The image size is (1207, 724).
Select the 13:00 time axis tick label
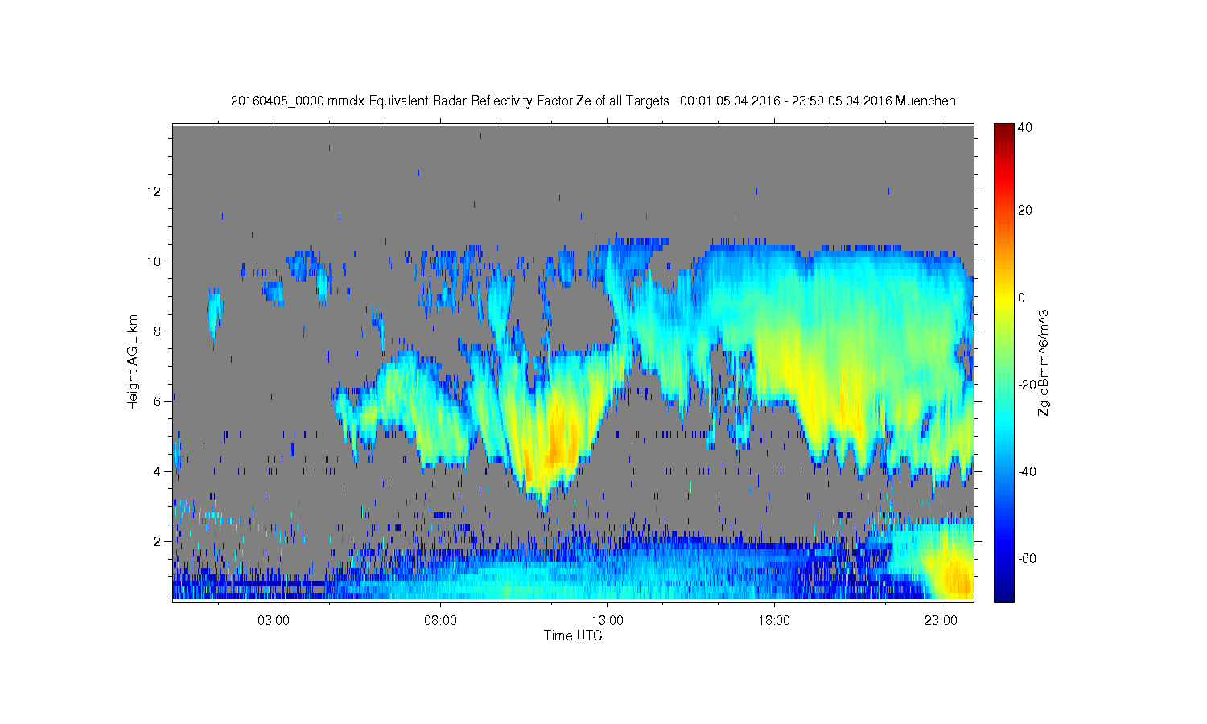pos(608,621)
